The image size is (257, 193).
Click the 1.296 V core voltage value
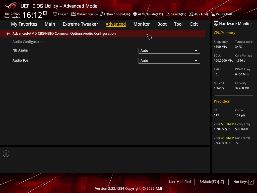pos(240,61)
